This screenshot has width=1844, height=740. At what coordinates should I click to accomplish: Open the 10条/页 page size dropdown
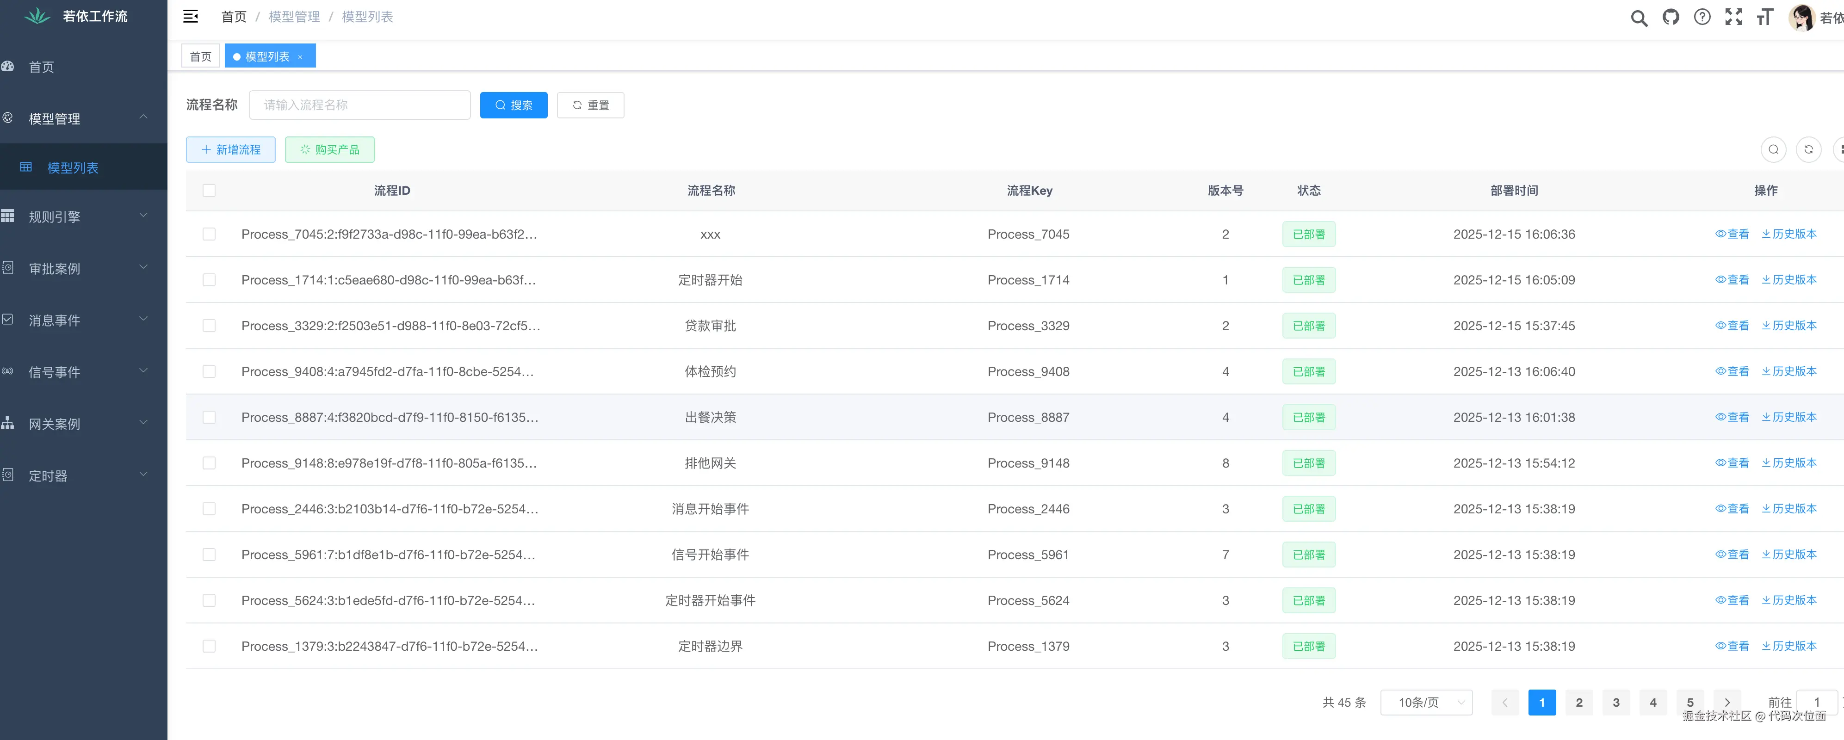pyautogui.click(x=1426, y=702)
